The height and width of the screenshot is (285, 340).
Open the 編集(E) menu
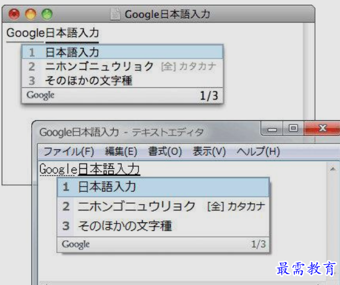click(x=121, y=151)
